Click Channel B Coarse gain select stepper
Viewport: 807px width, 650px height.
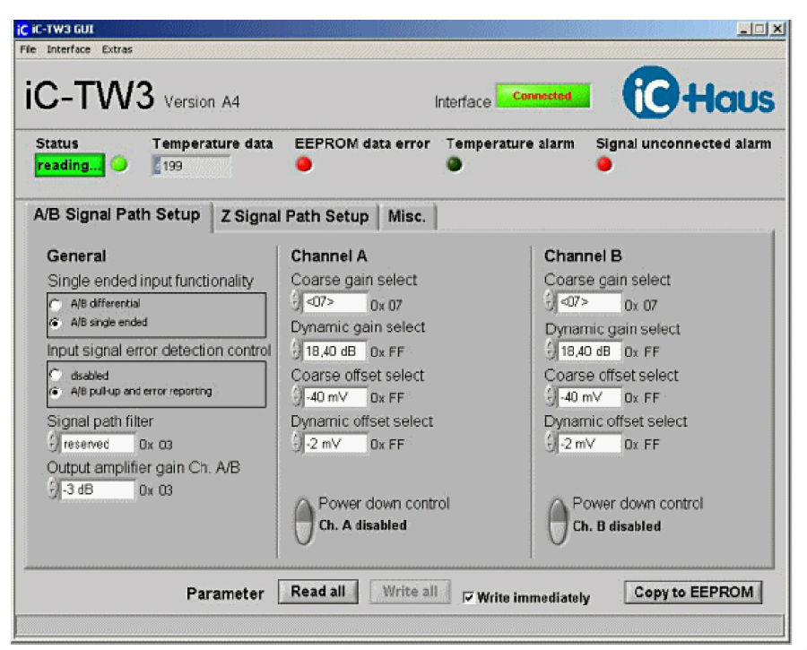coord(550,300)
